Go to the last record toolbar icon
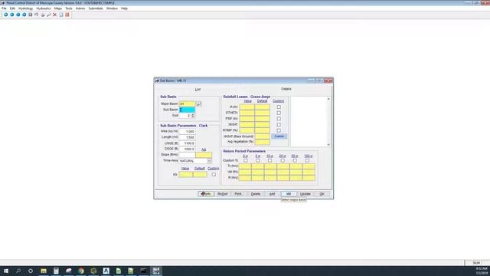Image resolution: width=490 pixels, height=276 pixels. pyautogui.click(x=24, y=15)
